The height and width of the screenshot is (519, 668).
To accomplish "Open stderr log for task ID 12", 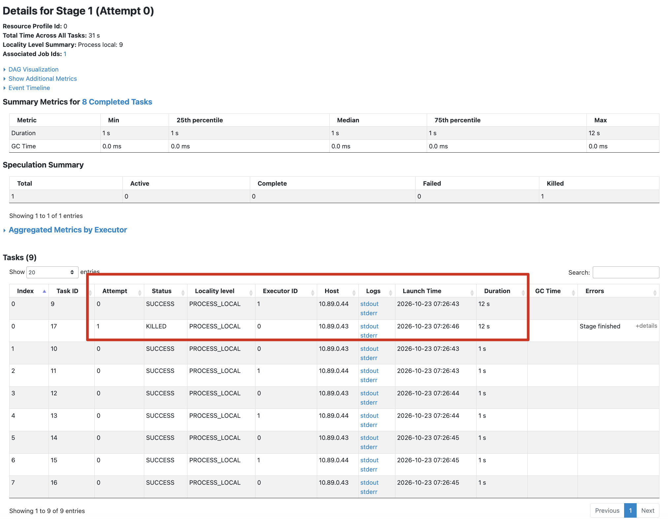I will pyautogui.click(x=369, y=402).
